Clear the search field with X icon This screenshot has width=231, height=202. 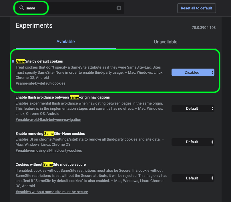tap(119, 8)
